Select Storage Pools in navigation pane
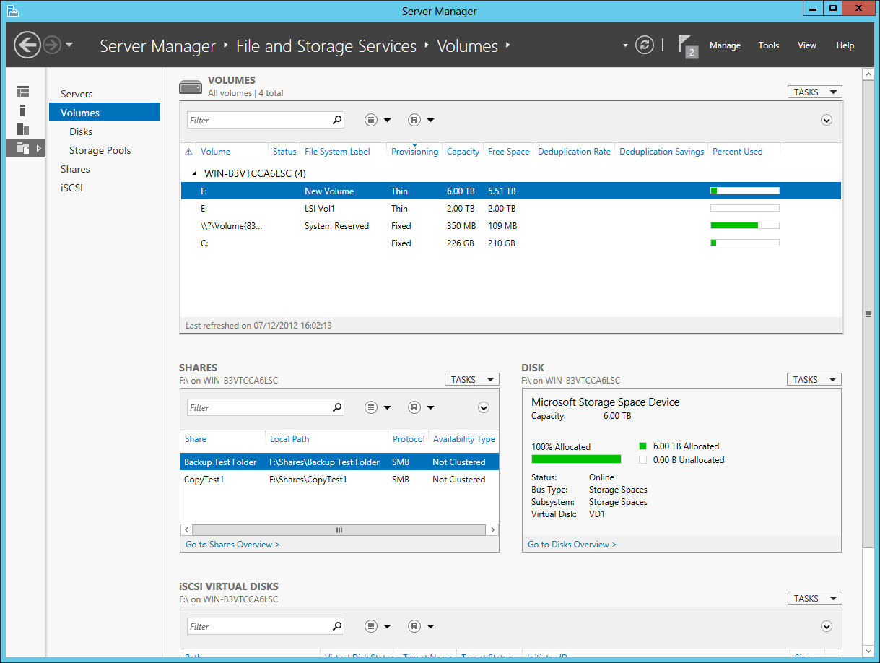Screen dimensions: 880x663 coord(100,150)
